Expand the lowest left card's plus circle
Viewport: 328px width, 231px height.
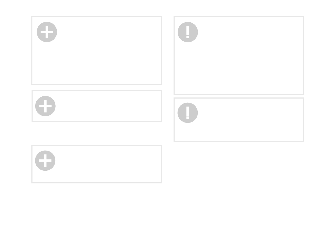(x=45, y=161)
